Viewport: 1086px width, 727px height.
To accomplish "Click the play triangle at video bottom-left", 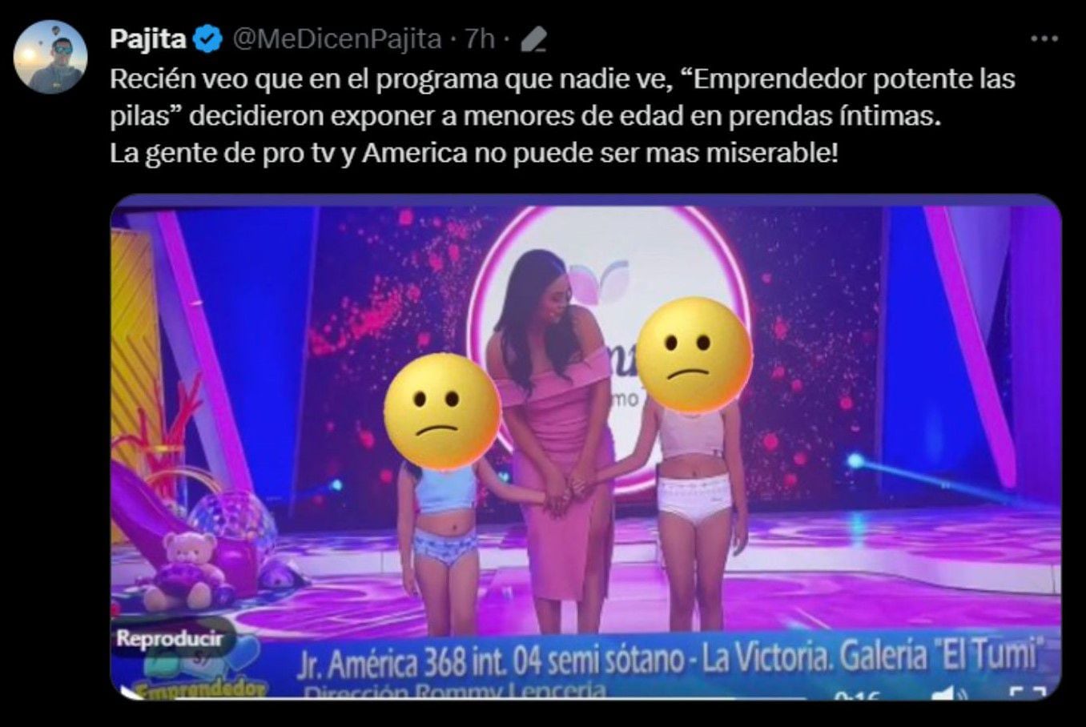I will tap(125, 693).
